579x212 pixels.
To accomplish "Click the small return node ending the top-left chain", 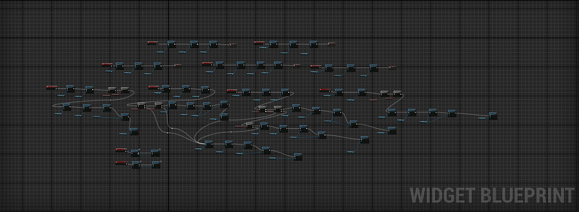I will [x=233, y=44].
